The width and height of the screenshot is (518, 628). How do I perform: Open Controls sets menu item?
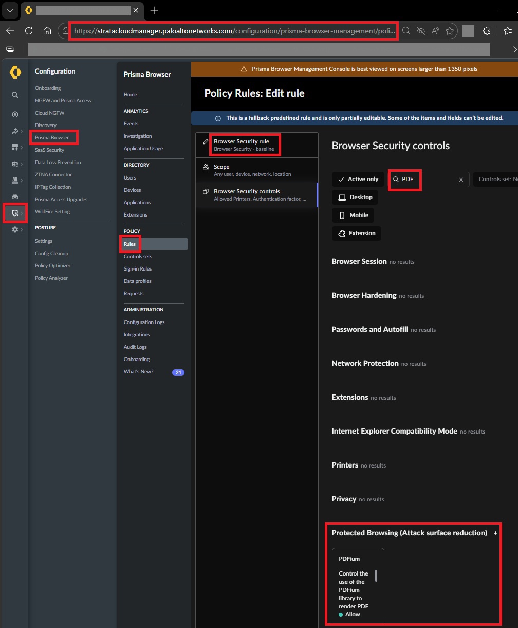click(138, 256)
